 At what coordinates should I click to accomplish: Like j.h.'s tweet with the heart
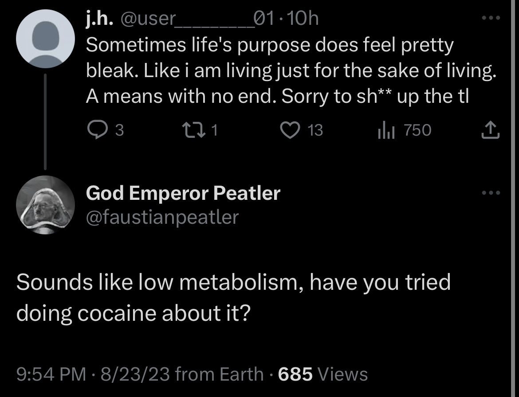(291, 130)
